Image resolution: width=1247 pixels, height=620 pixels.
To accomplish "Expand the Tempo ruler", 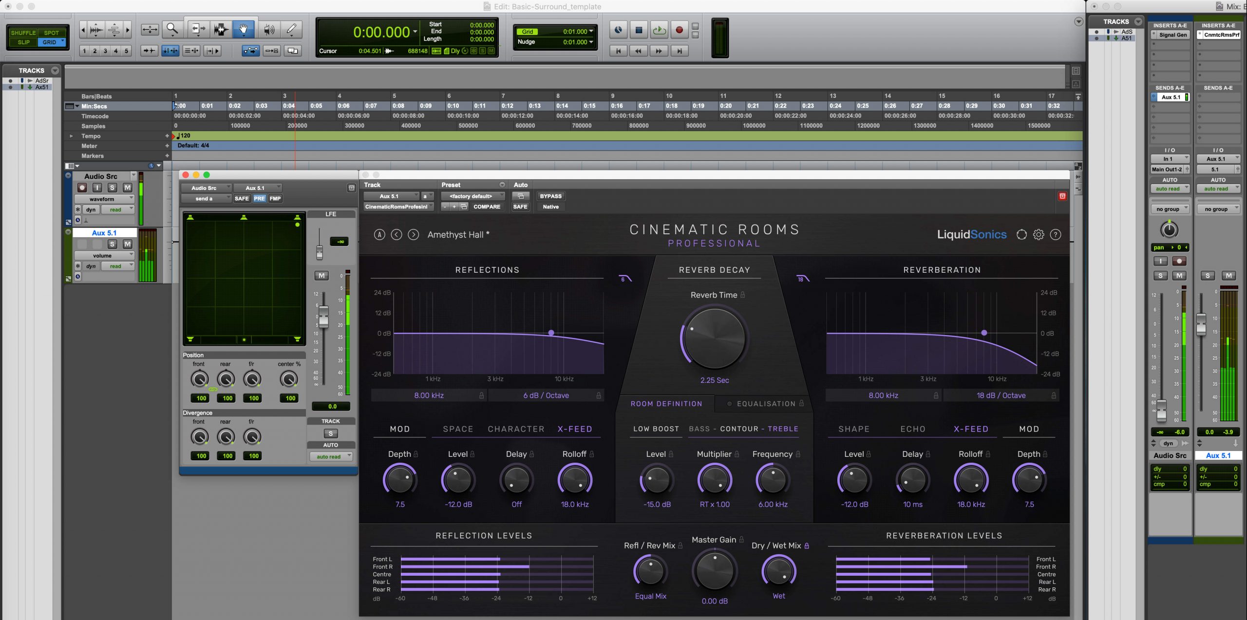I will [x=71, y=136].
